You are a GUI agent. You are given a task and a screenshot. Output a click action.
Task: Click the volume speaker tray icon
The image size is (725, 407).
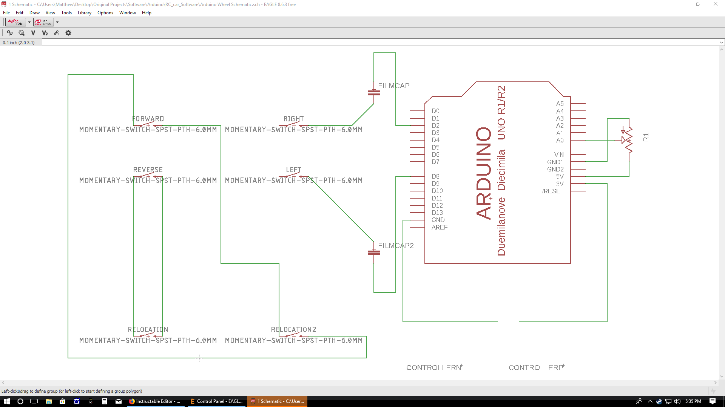[x=677, y=401]
